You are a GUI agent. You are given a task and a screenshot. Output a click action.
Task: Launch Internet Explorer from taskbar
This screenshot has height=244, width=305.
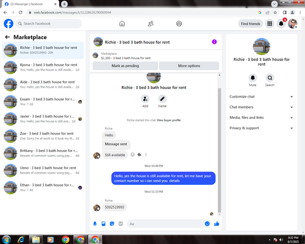pyautogui.click(x=21, y=240)
